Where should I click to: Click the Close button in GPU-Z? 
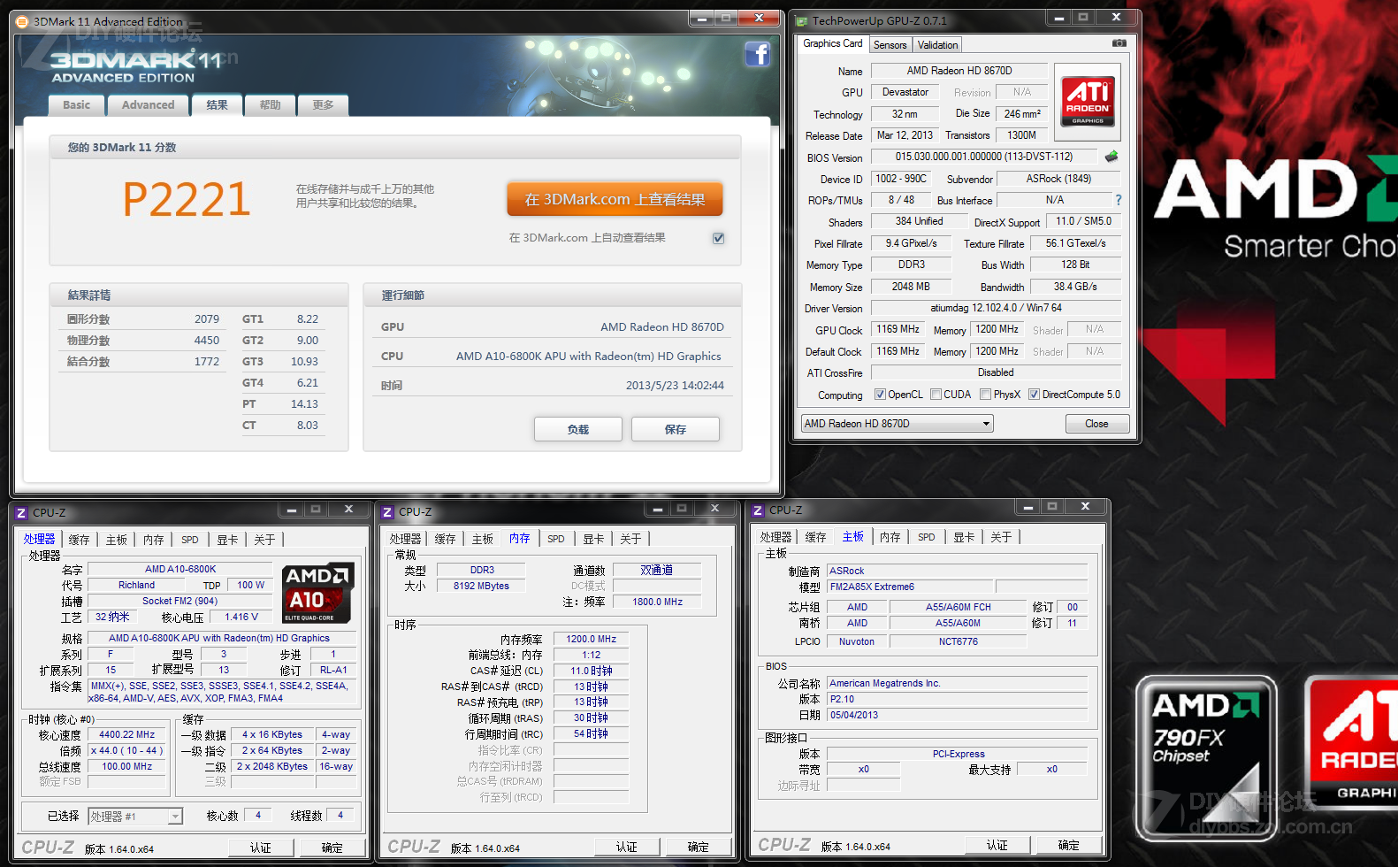1096,424
